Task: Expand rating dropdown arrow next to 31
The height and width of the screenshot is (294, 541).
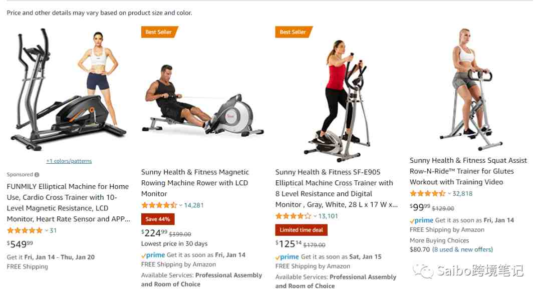Action: tap(46, 230)
